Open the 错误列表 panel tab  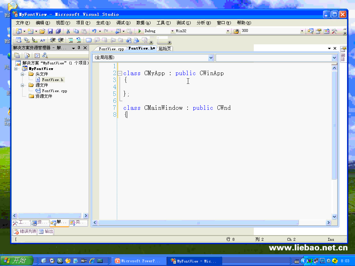[x=25, y=231]
